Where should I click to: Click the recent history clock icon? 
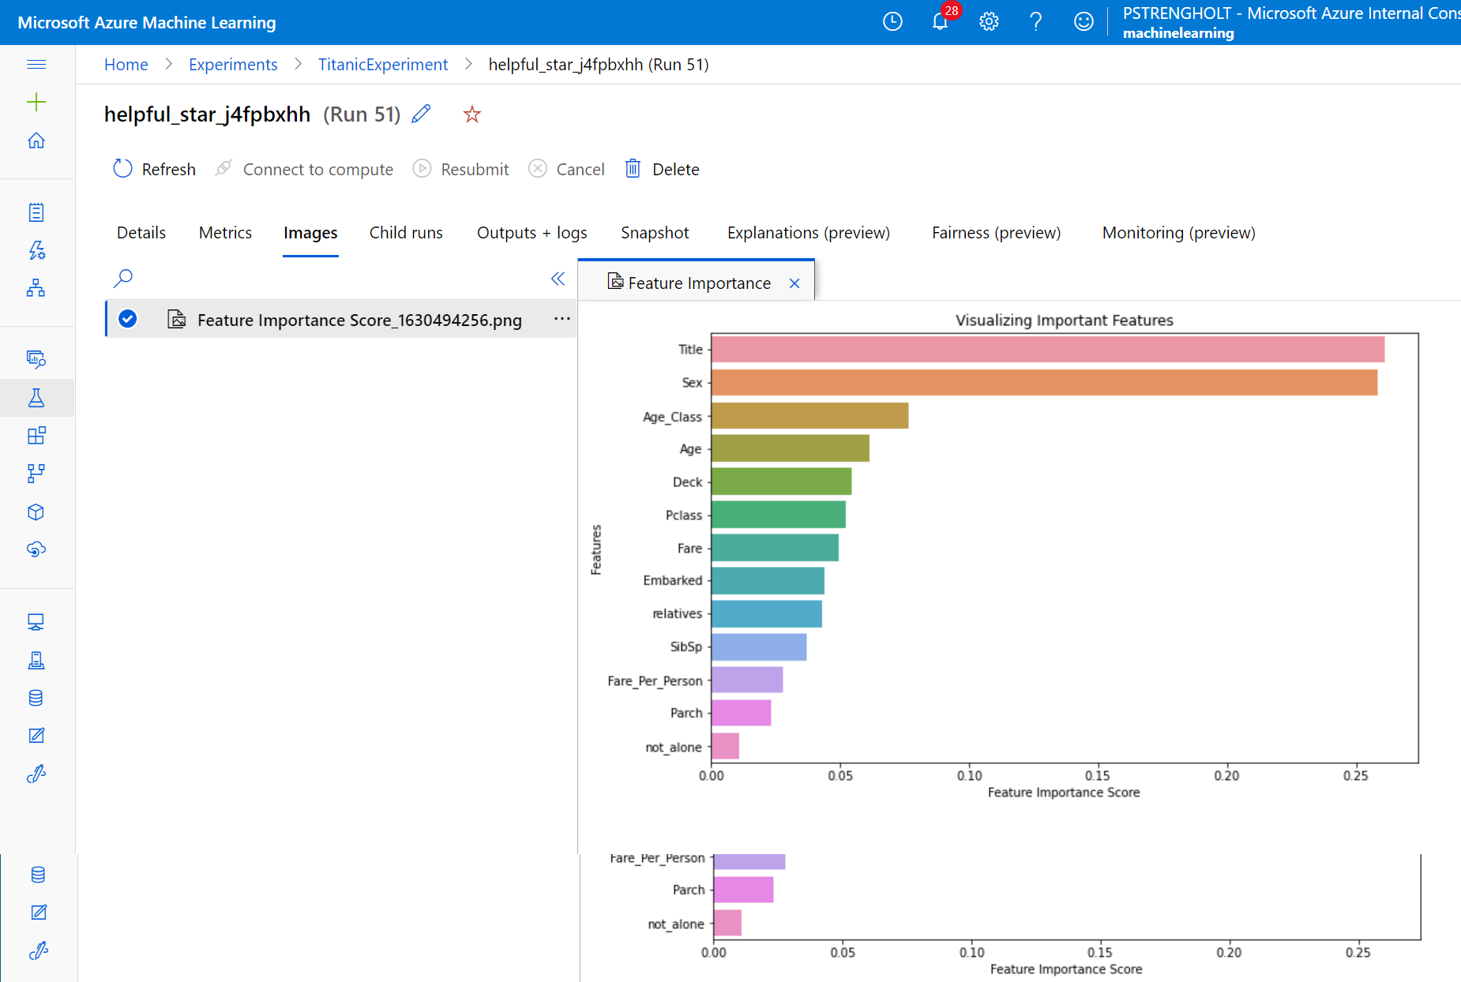point(892,21)
